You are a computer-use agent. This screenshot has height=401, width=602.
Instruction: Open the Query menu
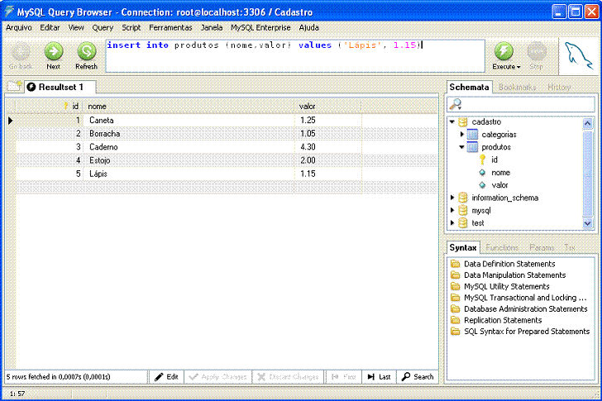click(103, 27)
